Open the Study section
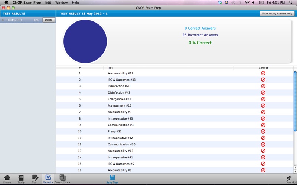 pos(21,179)
